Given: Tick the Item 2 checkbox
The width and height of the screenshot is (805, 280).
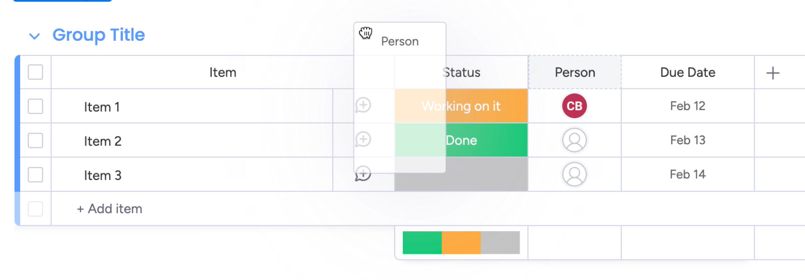Looking at the screenshot, I should click(x=35, y=141).
